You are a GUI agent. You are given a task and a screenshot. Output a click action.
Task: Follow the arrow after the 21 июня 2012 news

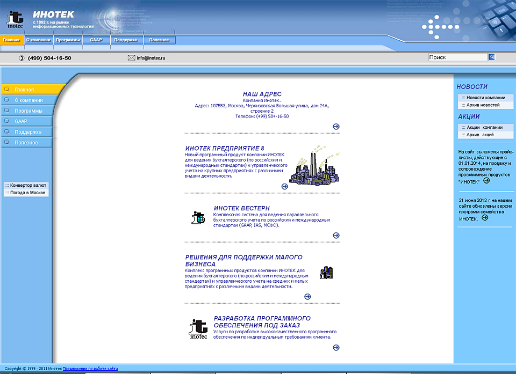(485, 217)
